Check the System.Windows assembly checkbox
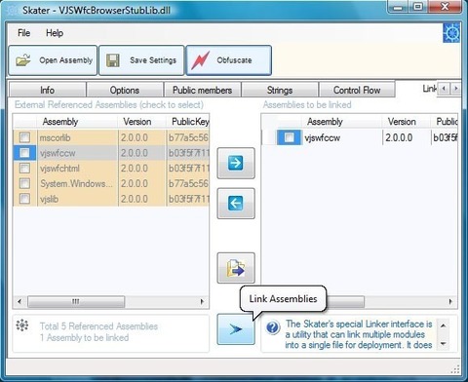The height and width of the screenshot is (382, 468). pyautogui.click(x=24, y=183)
